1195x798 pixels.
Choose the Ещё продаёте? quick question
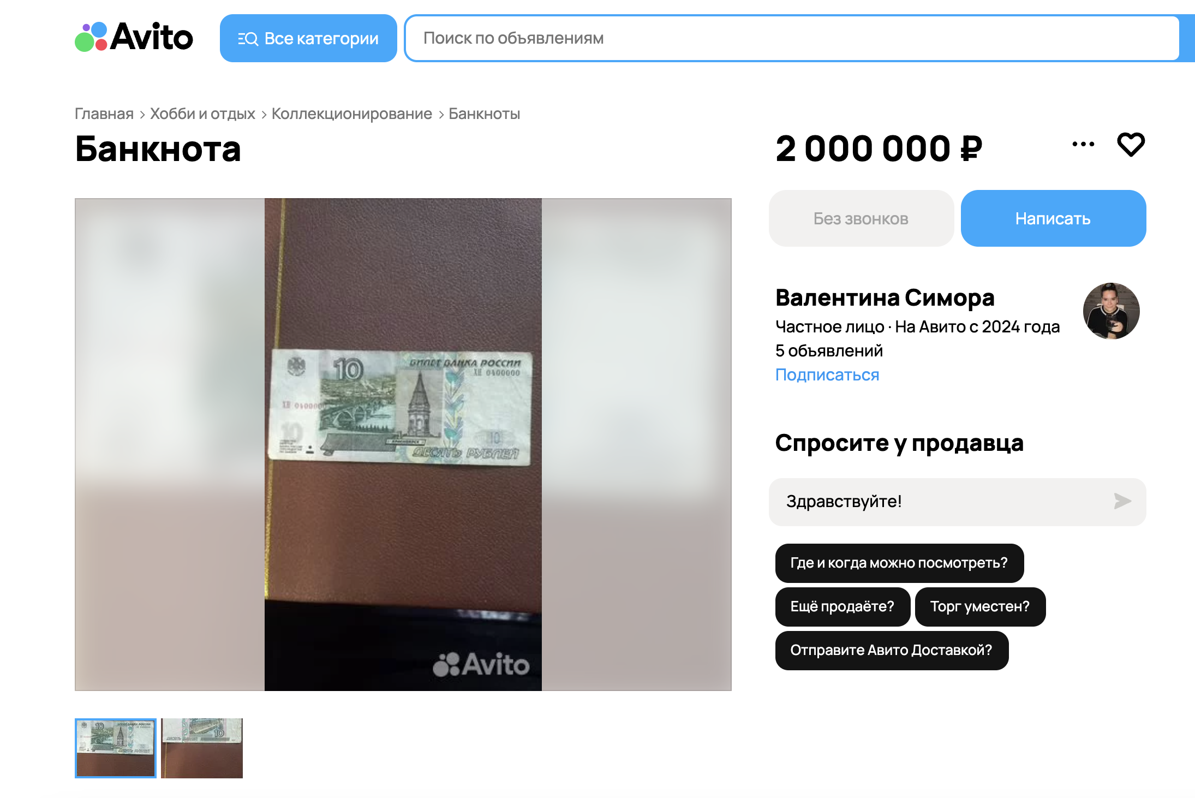[843, 606]
